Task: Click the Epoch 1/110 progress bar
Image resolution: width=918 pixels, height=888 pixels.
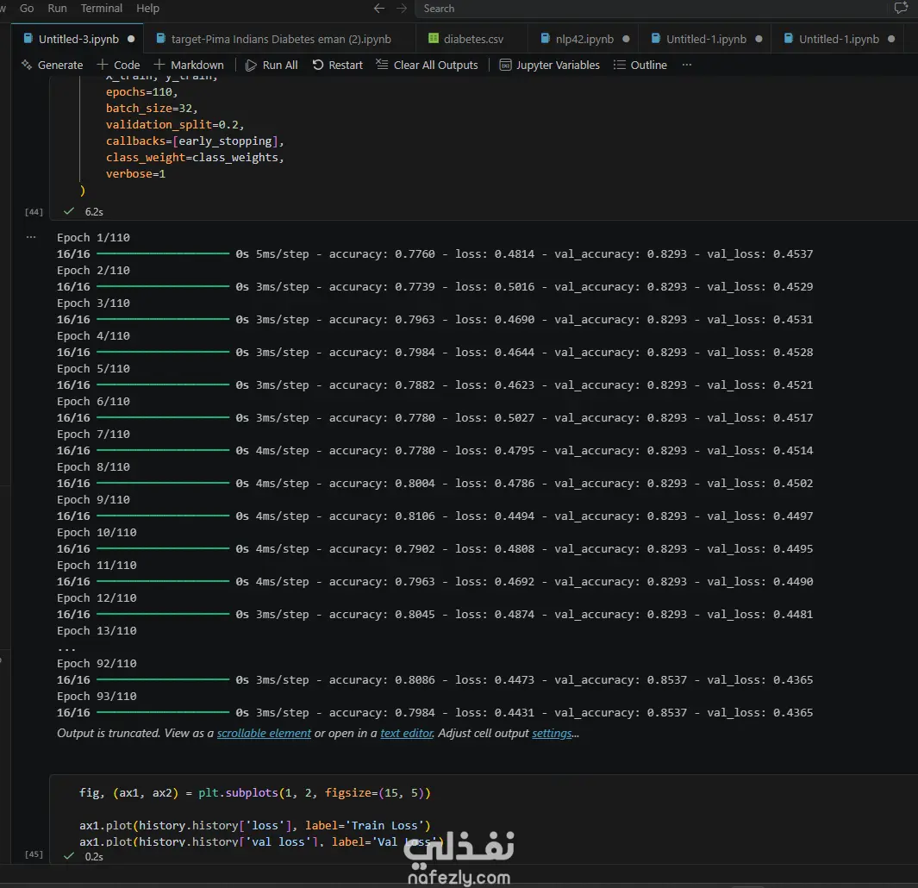Action: pos(163,253)
